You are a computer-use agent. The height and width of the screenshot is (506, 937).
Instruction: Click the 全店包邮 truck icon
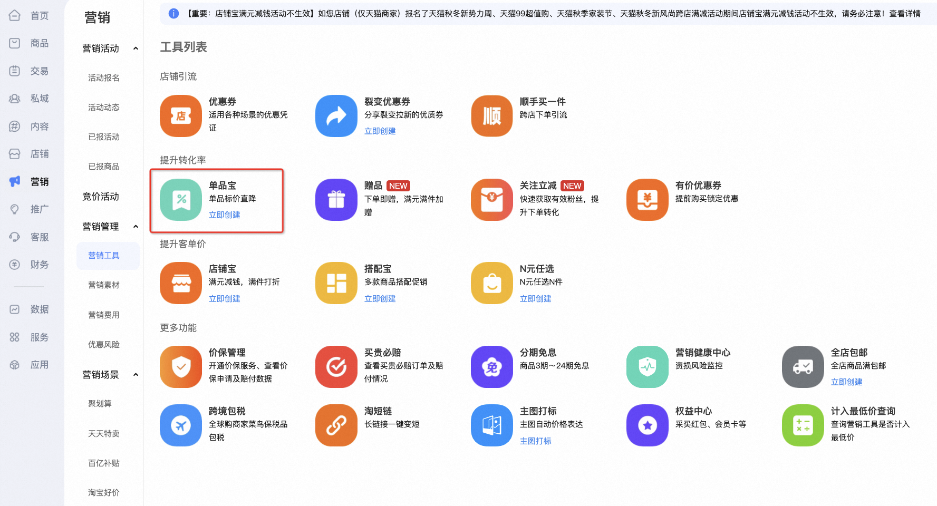[803, 367]
